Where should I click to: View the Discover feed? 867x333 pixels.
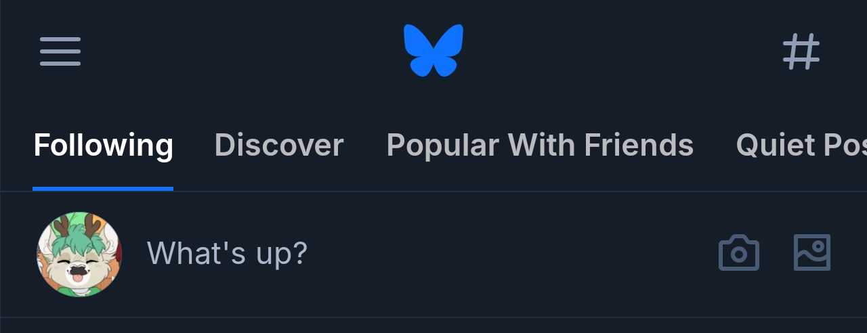279,145
